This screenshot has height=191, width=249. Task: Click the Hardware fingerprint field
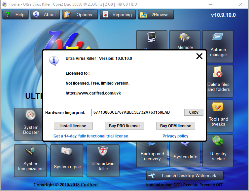pyautogui.click(x=137, y=112)
